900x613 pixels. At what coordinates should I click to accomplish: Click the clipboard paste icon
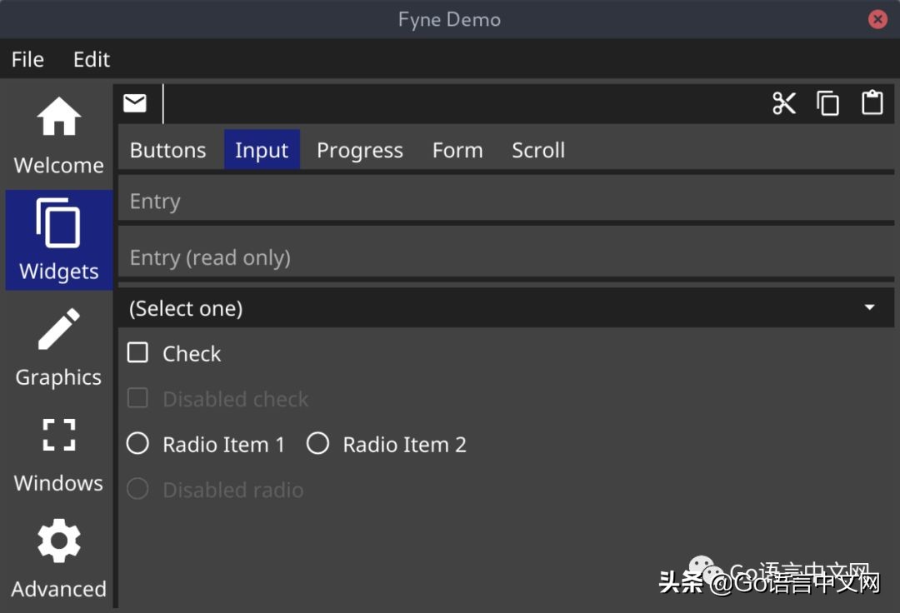pos(872,103)
